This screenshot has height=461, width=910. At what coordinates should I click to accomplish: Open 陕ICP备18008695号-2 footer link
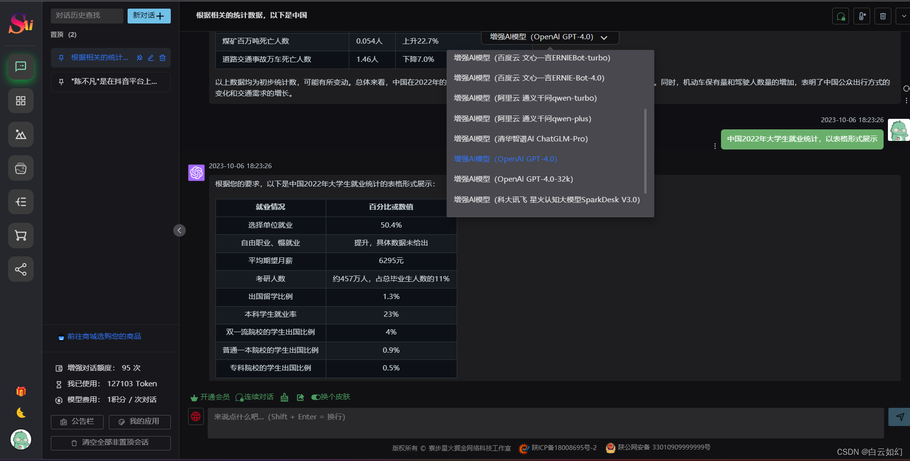click(x=564, y=448)
